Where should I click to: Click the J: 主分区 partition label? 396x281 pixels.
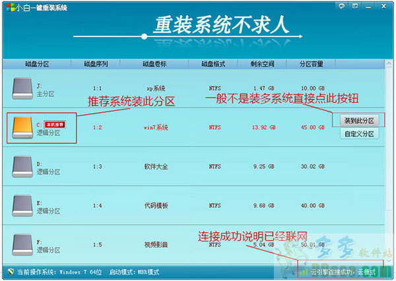click(46, 90)
